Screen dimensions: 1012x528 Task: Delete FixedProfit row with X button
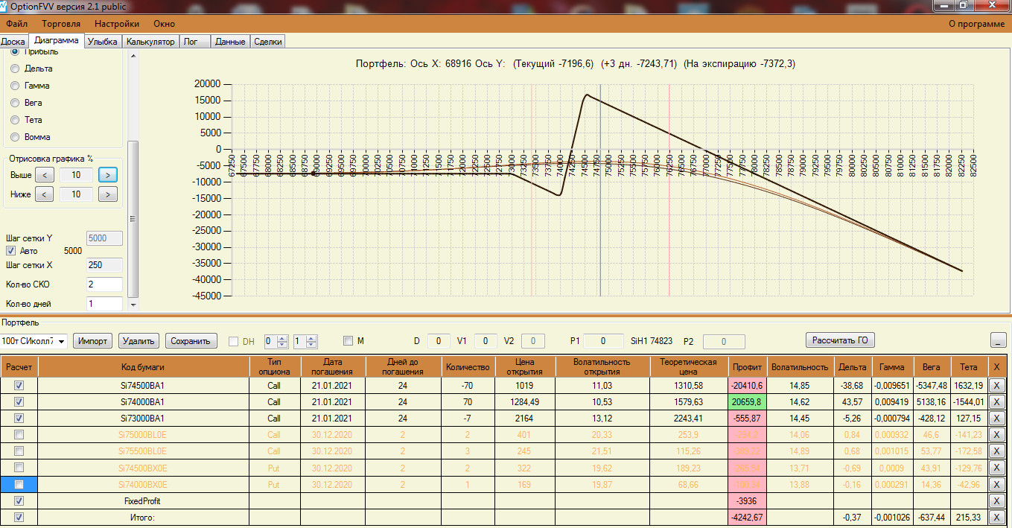998,500
